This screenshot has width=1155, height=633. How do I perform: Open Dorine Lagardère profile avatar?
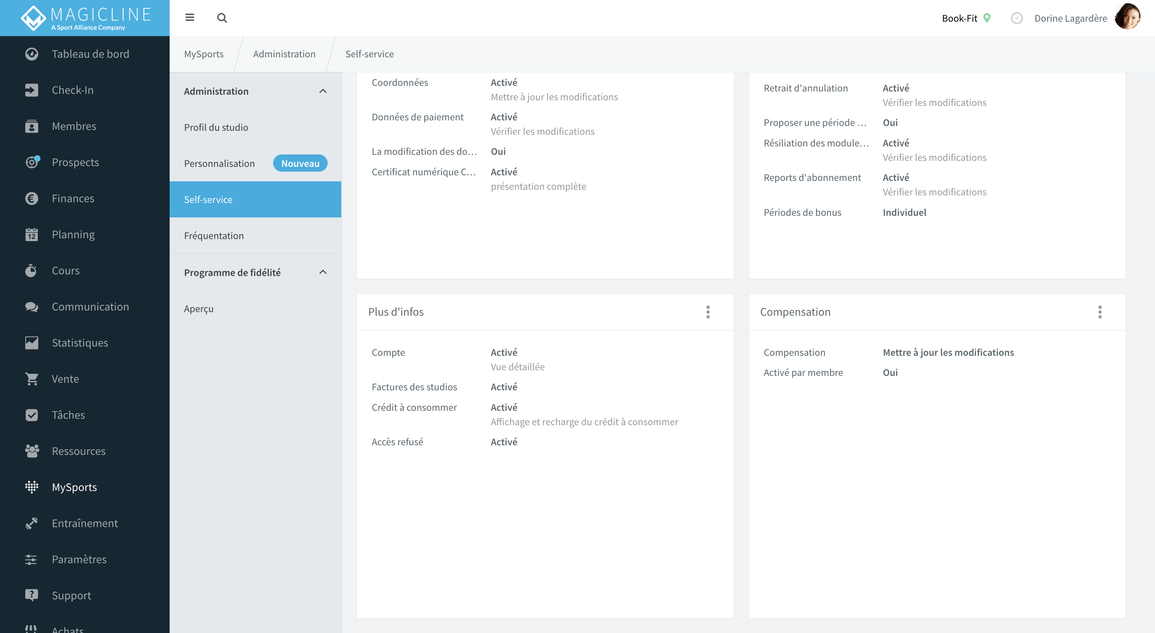pyautogui.click(x=1128, y=17)
